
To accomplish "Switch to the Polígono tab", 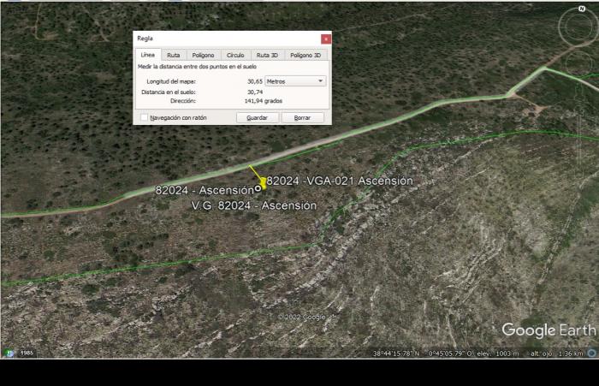I will point(204,55).
